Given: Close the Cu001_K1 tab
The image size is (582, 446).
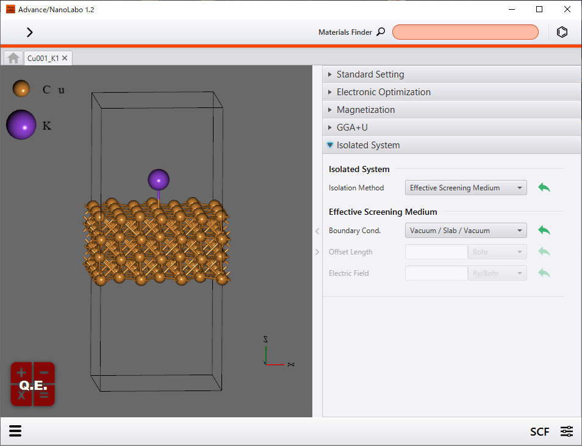Looking at the screenshot, I should [x=65, y=58].
